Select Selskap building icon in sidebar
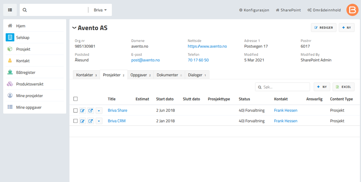Image resolution: width=361 pixels, height=182 pixels. (10, 37)
